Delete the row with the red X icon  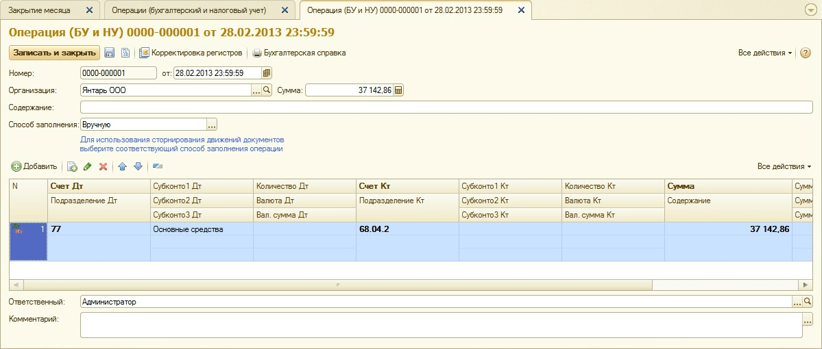(103, 166)
